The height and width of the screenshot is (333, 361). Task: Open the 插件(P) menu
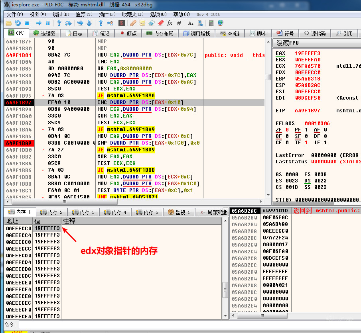[107, 14]
